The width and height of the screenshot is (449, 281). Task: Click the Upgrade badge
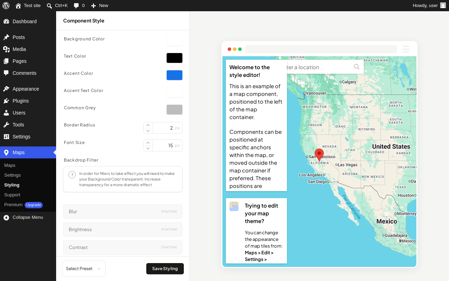tap(34, 205)
